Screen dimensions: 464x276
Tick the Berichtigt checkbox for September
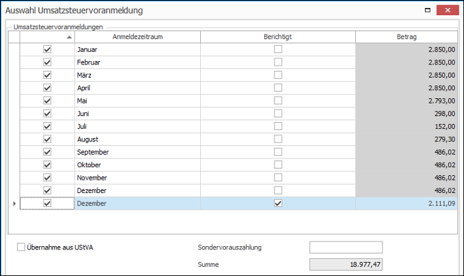click(x=278, y=152)
